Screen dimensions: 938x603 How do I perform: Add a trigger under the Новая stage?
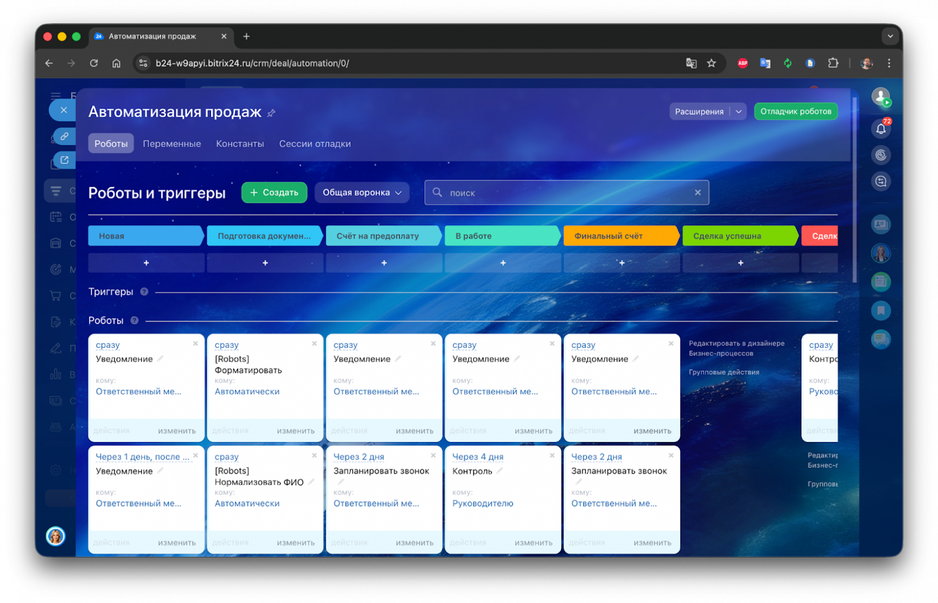click(146, 263)
